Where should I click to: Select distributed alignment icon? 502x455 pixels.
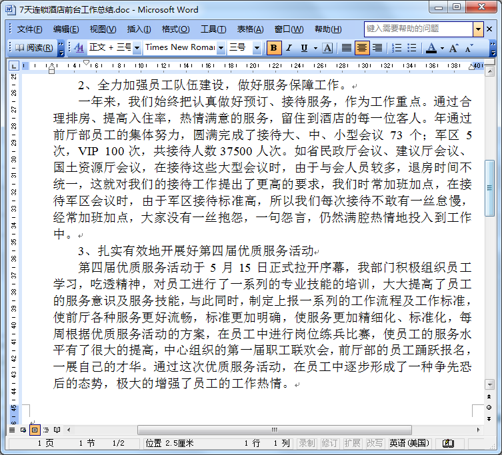(x=347, y=48)
